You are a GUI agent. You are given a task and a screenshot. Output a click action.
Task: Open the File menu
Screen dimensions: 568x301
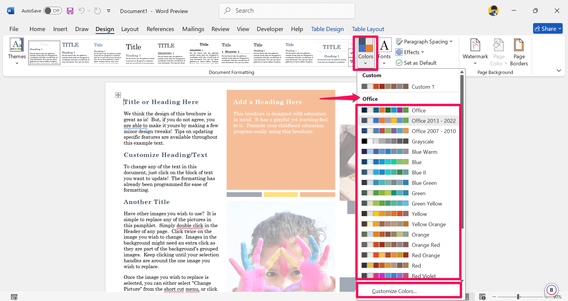[14, 29]
